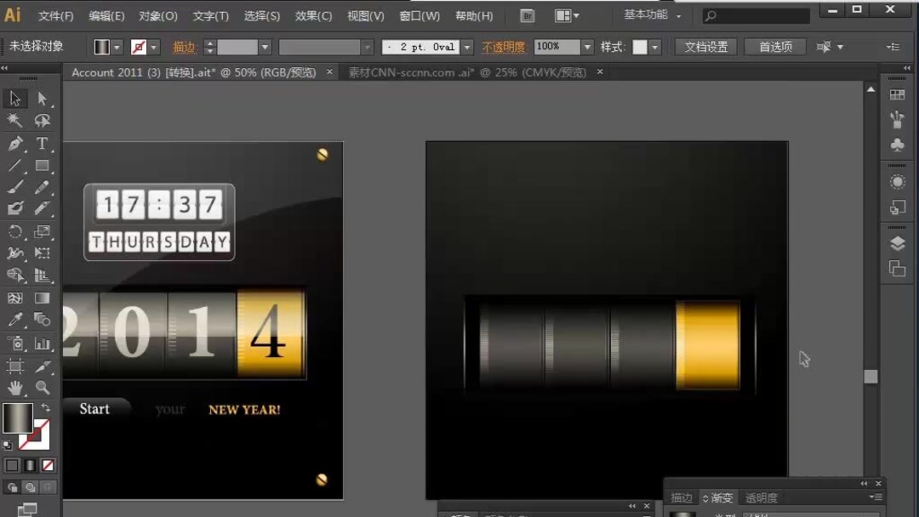The width and height of the screenshot is (919, 517).
Task: Toggle Draw Behind drawing mode
Action: tap(30, 486)
